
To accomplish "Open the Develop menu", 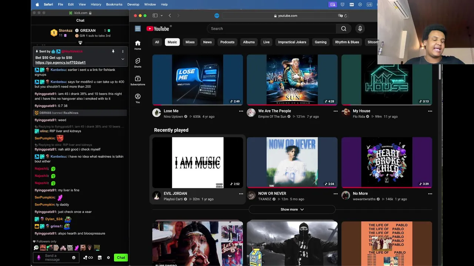I will 133,4.
